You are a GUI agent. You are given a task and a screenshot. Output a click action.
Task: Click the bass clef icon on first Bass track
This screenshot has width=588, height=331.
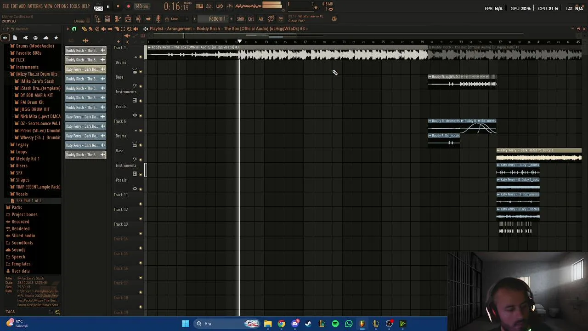(135, 86)
